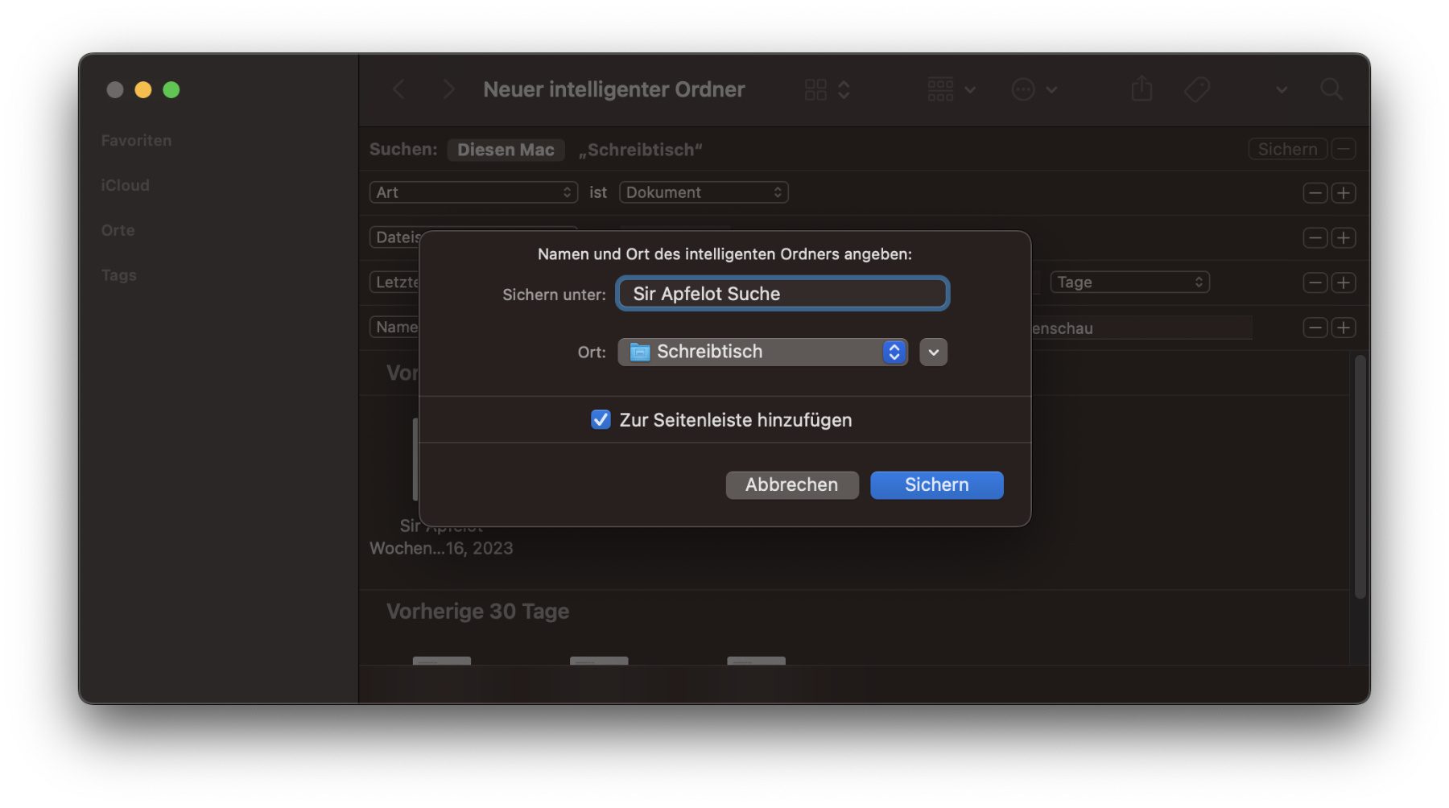Open the ellipsis action menu in toolbar

[x=1034, y=89]
